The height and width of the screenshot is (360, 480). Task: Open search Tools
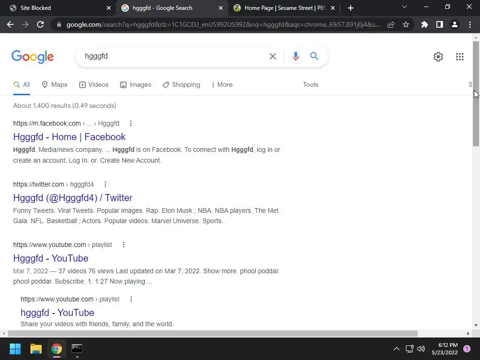pyautogui.click(x=310, y=85)
